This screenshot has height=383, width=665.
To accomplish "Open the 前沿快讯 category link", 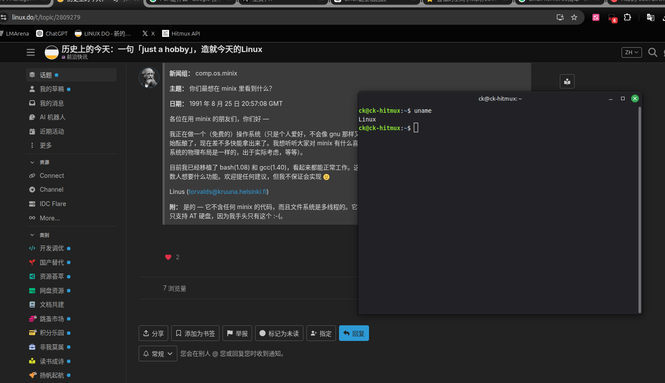I will 75,57.
